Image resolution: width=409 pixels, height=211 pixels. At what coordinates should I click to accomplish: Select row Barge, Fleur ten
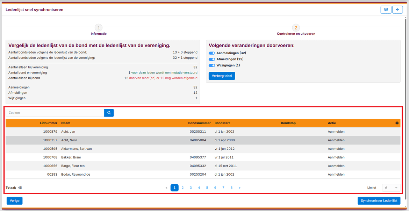tap(203, 166)
